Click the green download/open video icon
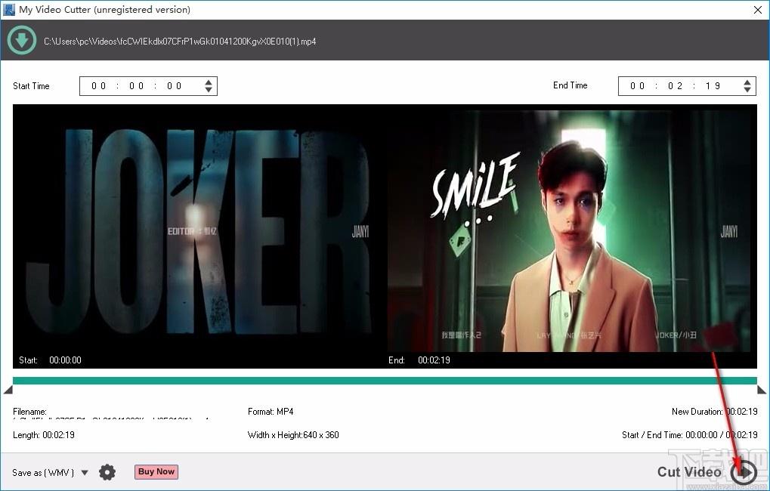 tap(22, 40)
